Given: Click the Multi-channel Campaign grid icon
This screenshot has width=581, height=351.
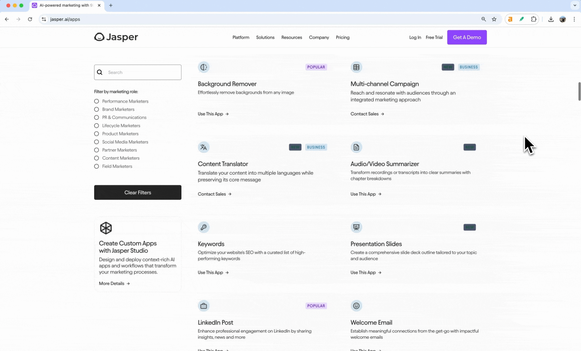Looking at the screenshot, I should (x=356, y=67).
